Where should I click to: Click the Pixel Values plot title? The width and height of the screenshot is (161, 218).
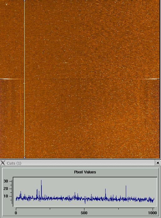click(x=85, y=172)
